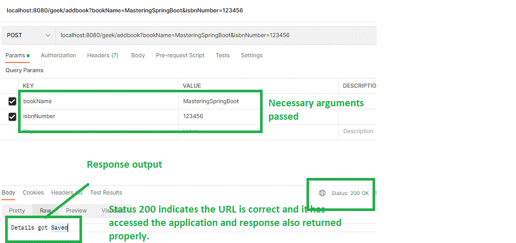Switch to the Authorization tab
Viewport: 516px width, 243px height.
pos(58,55)
